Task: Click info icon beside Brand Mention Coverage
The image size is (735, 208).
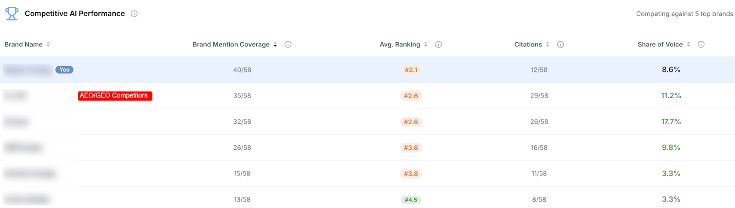Action: click(288, 44)
